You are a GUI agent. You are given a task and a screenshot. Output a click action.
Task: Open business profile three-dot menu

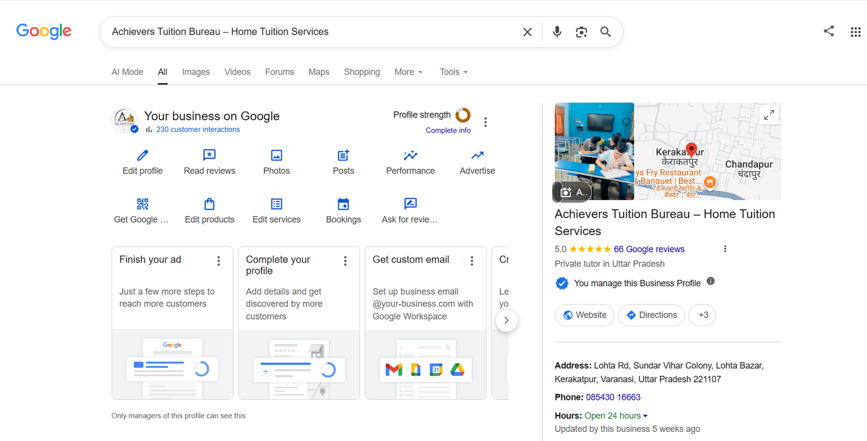coord(486,122)
